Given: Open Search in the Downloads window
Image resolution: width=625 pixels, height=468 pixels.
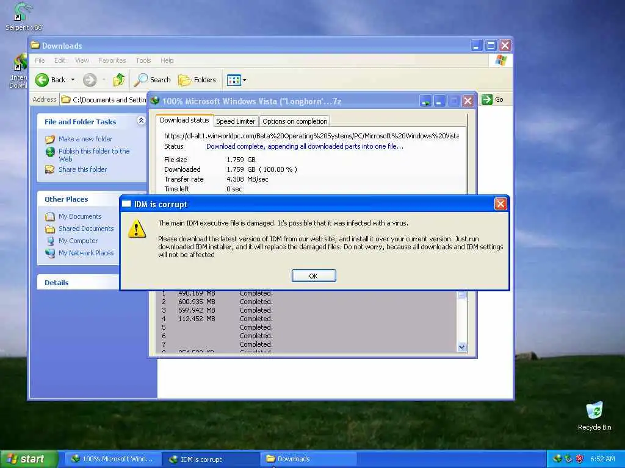Looking at the screenshot, I should coord(152,80).
